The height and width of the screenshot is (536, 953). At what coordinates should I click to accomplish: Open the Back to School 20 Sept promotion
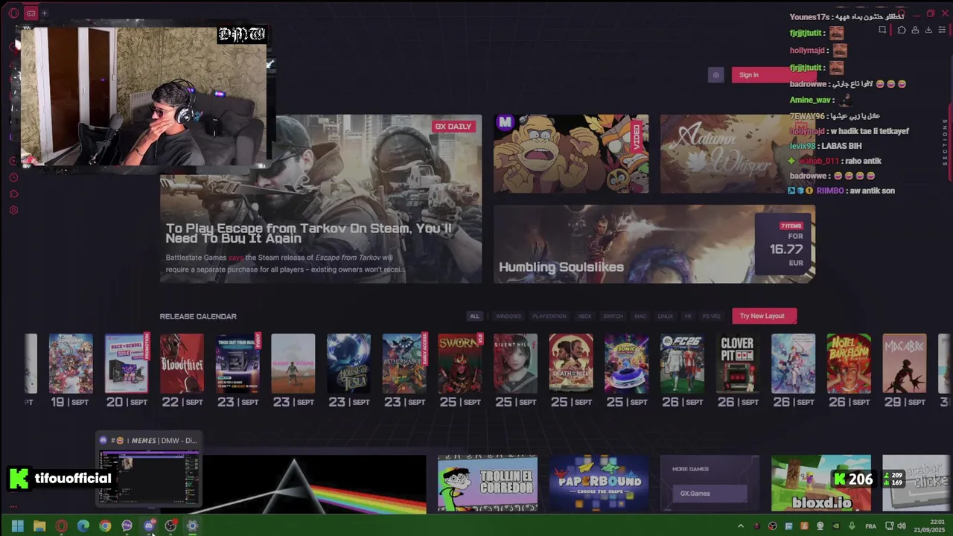127,363
